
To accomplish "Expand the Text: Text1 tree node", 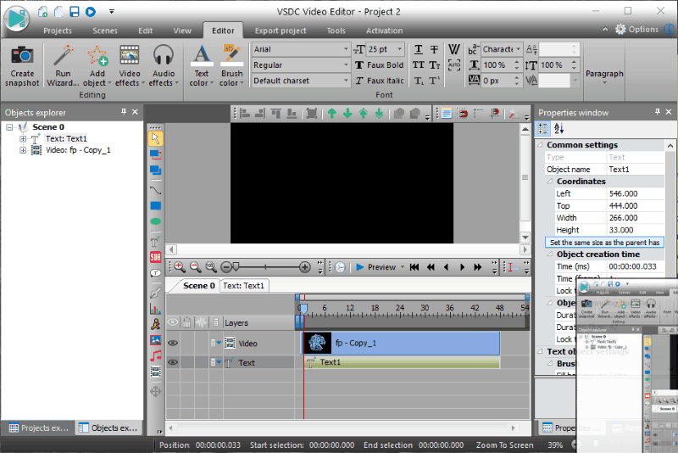I will (23, 139).
